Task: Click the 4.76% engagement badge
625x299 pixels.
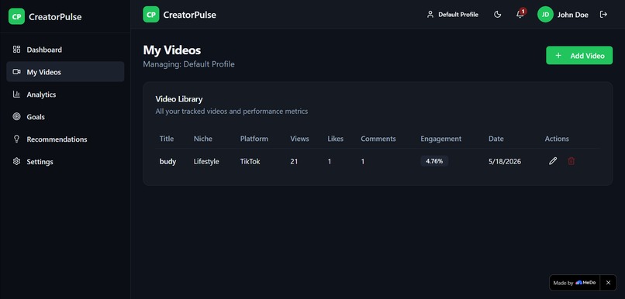Action: (x=434, y=161)
